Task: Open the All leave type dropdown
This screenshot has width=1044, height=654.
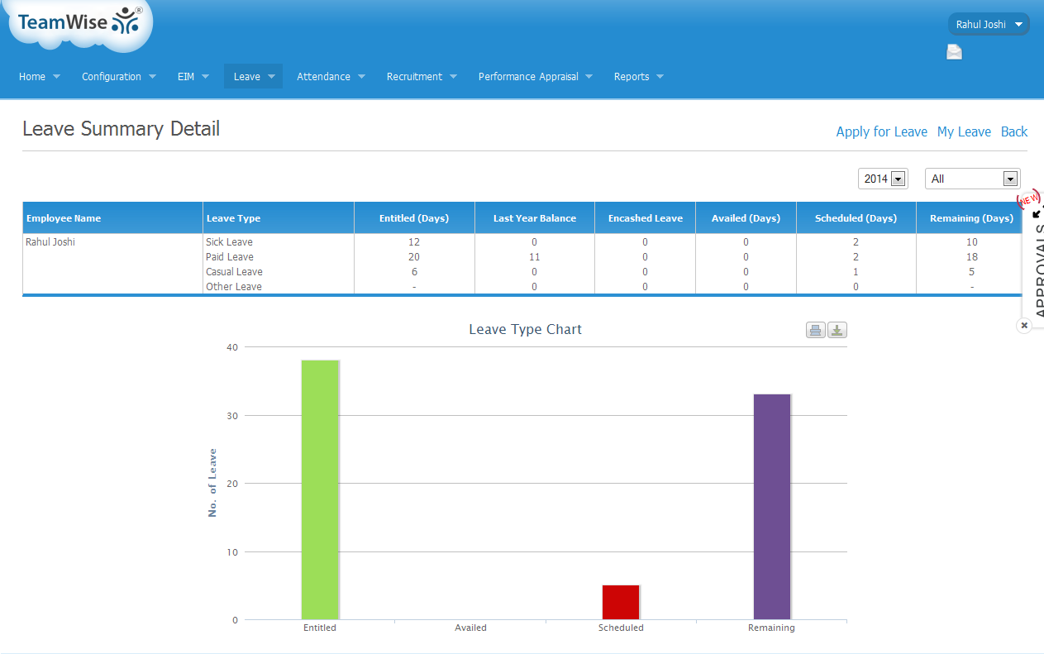Action: click(972, 179)
